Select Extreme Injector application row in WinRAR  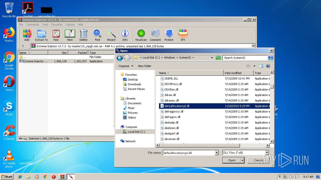pyautogui.click(x=66, y=61)
